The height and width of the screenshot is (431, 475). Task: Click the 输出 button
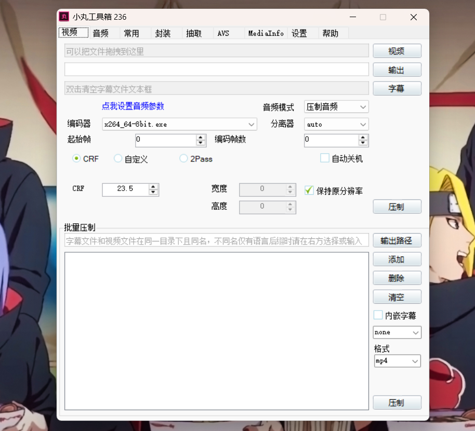[397, 70]
